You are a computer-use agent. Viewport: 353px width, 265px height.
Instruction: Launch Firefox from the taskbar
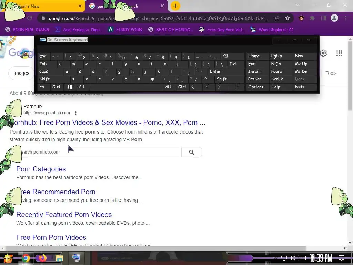click(x=42, y=258)
